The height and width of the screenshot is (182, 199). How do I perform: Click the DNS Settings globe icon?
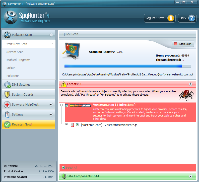pos(7,85)
